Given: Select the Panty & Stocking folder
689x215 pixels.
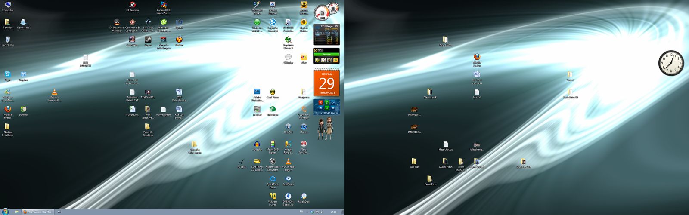Looking at the screenshot, I should [x=148, y=130].
